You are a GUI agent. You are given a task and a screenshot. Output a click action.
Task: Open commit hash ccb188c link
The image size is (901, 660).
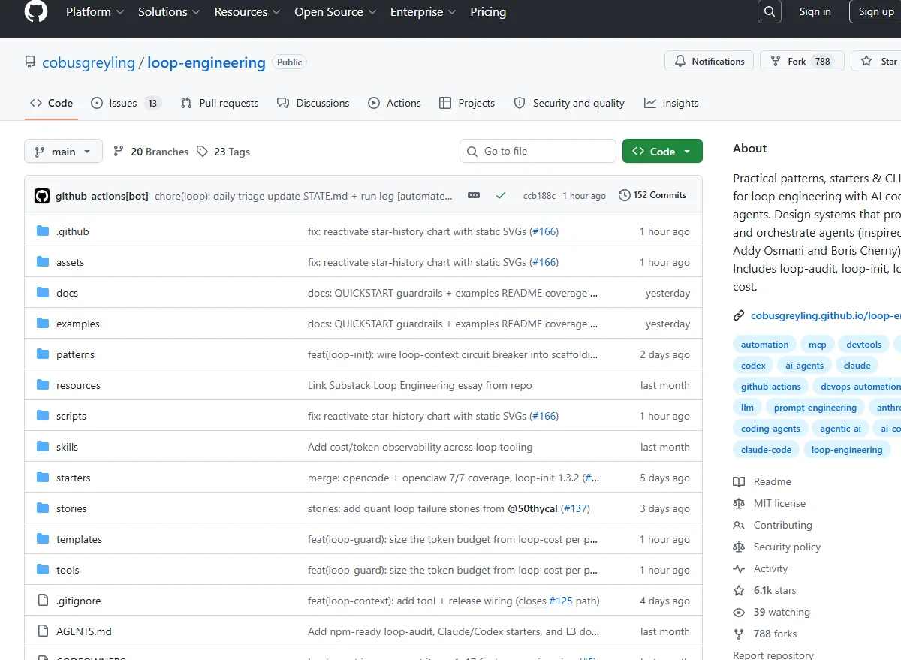click(539, 196)
